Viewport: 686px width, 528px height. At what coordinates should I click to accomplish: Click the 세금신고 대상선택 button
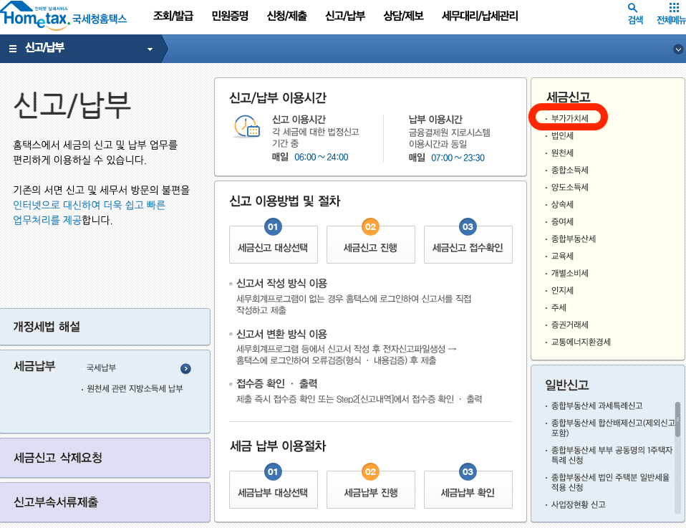point(273,244)
